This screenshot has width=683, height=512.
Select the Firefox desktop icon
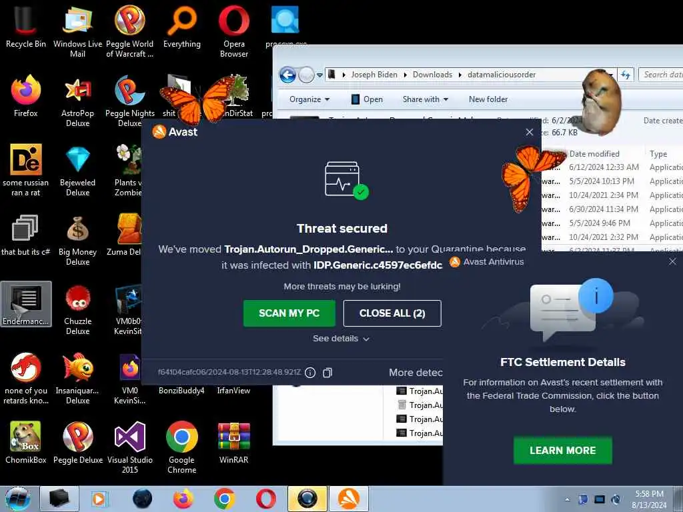tap(26, 96)
